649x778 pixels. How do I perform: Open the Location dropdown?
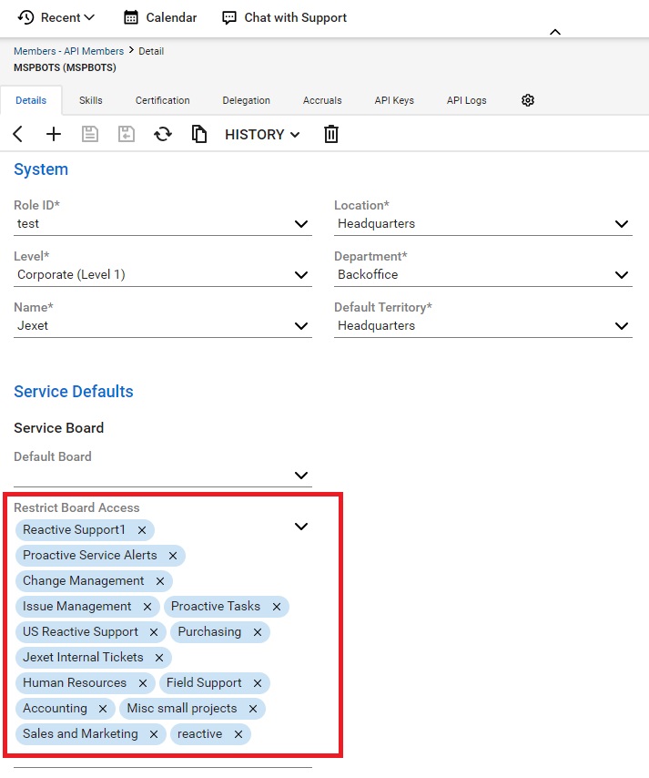622,224
